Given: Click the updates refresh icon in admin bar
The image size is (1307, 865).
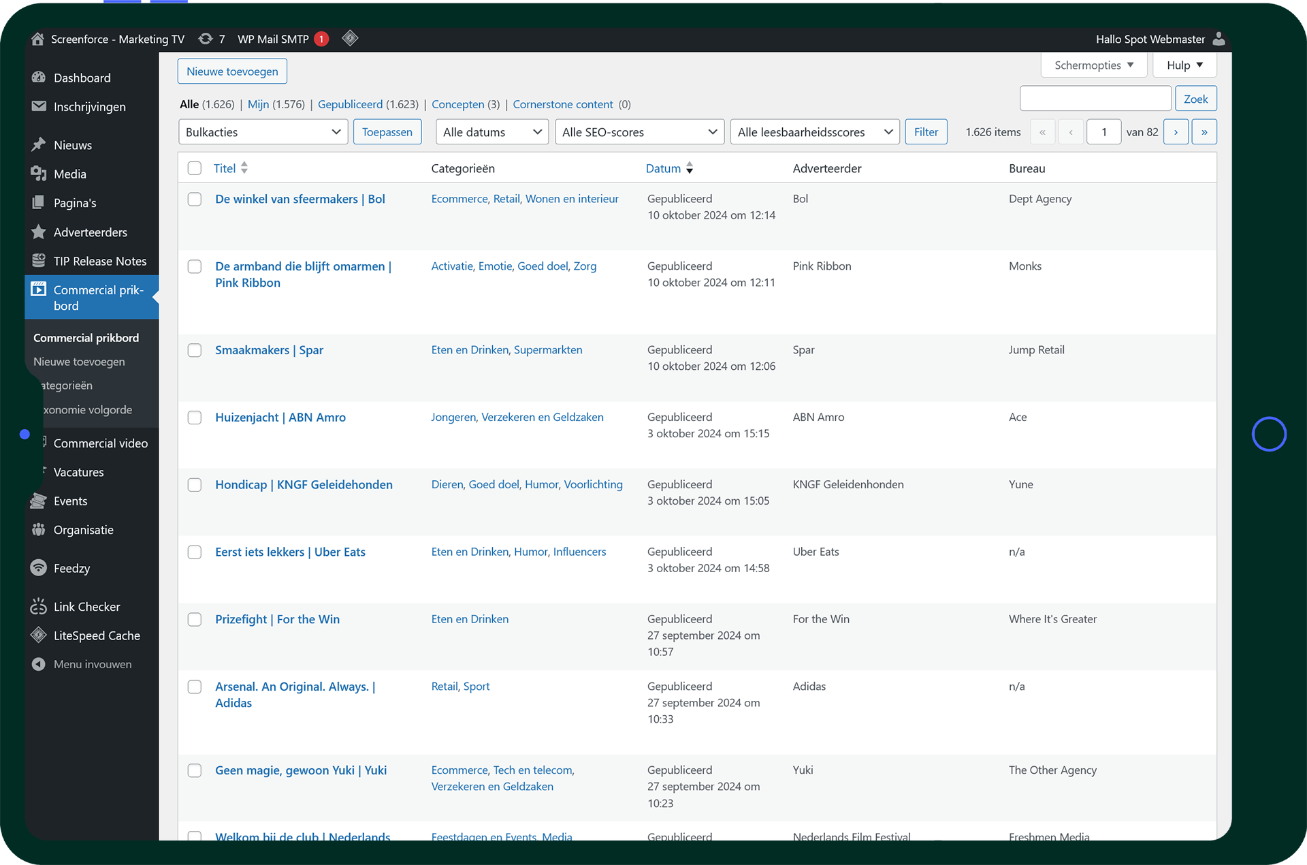Looking at the screenshot, I should click(x=205, y=39).
